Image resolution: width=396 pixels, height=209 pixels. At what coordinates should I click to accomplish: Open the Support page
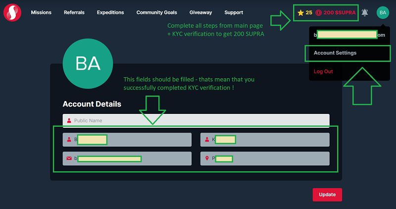pyautogui.click(x=234, y=12)
